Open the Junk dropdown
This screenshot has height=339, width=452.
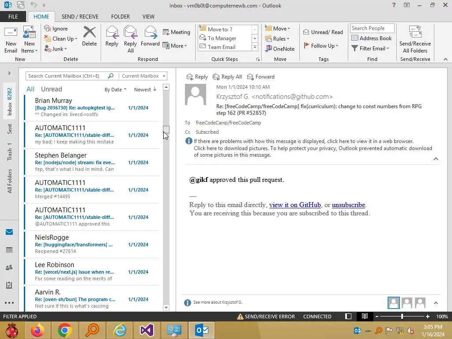point(56,49)
